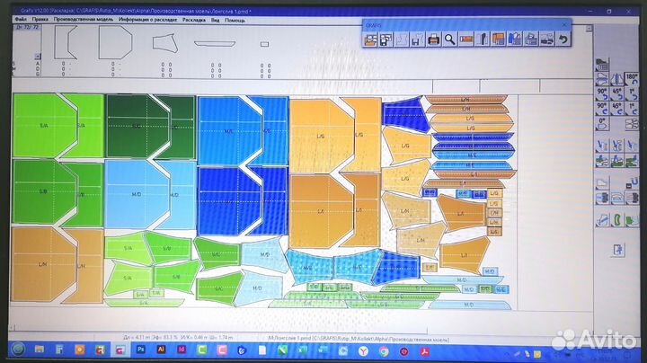Open the Windows Start menu
This screenshot has height=363, width=647.
pos(17,348)
